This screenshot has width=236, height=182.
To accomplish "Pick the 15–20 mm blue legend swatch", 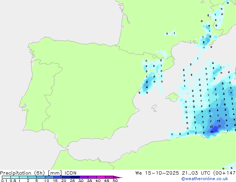I will [58, 177].
